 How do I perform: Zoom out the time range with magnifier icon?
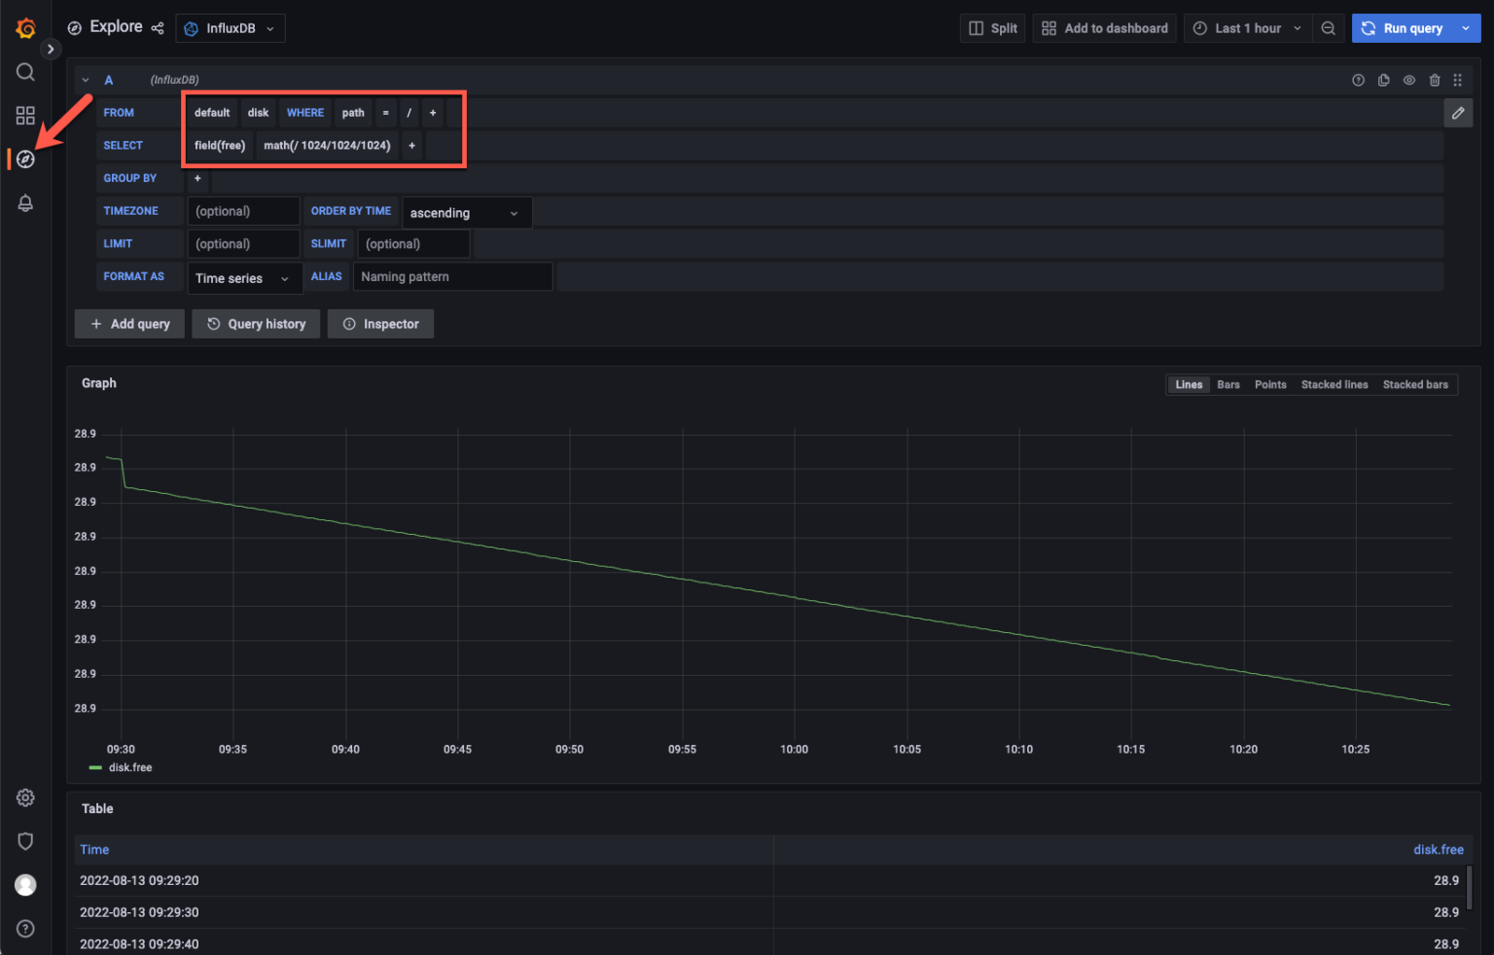tap(1329, 28)
